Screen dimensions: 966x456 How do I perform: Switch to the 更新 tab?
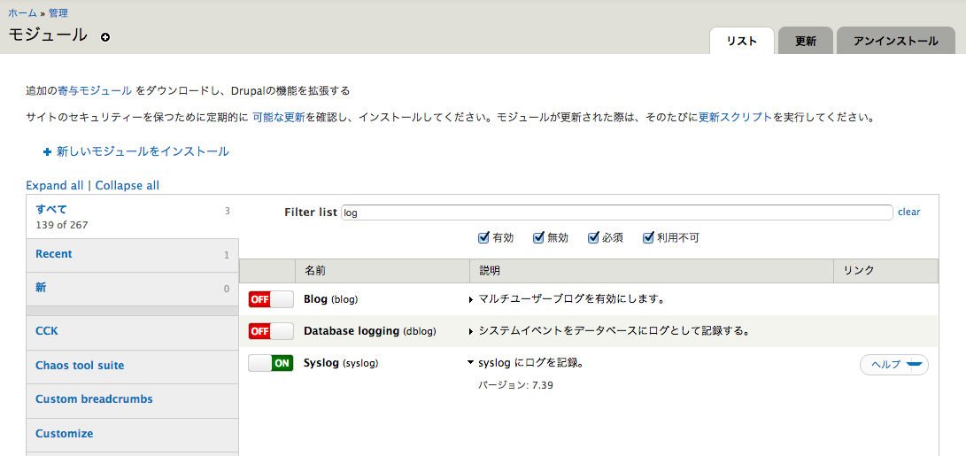tap(805, 41)
